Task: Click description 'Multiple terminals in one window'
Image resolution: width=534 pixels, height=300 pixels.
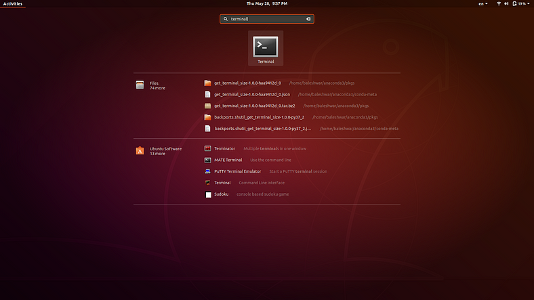Action: tap(275, 148)
